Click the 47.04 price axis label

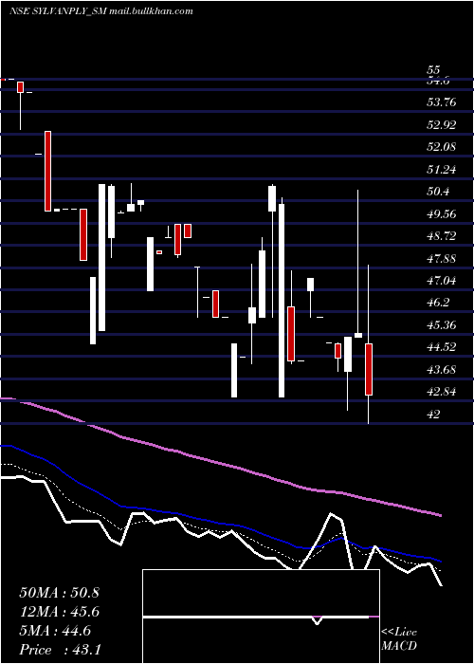[442, 281]
